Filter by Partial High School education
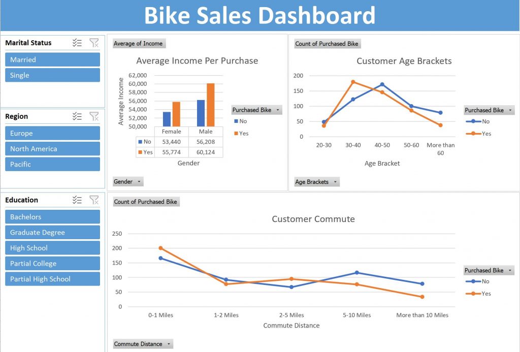Viewport: 520px width, 352px height. (52, 279)
